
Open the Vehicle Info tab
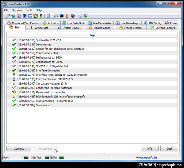click(39, 28)
